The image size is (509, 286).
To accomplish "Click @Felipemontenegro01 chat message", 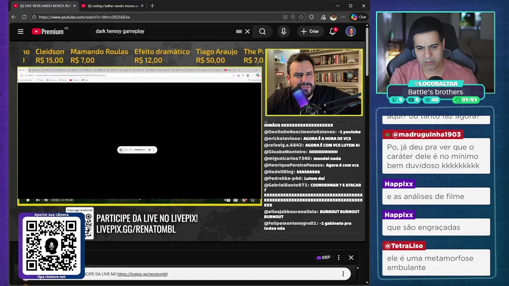I will coord(308,226).
